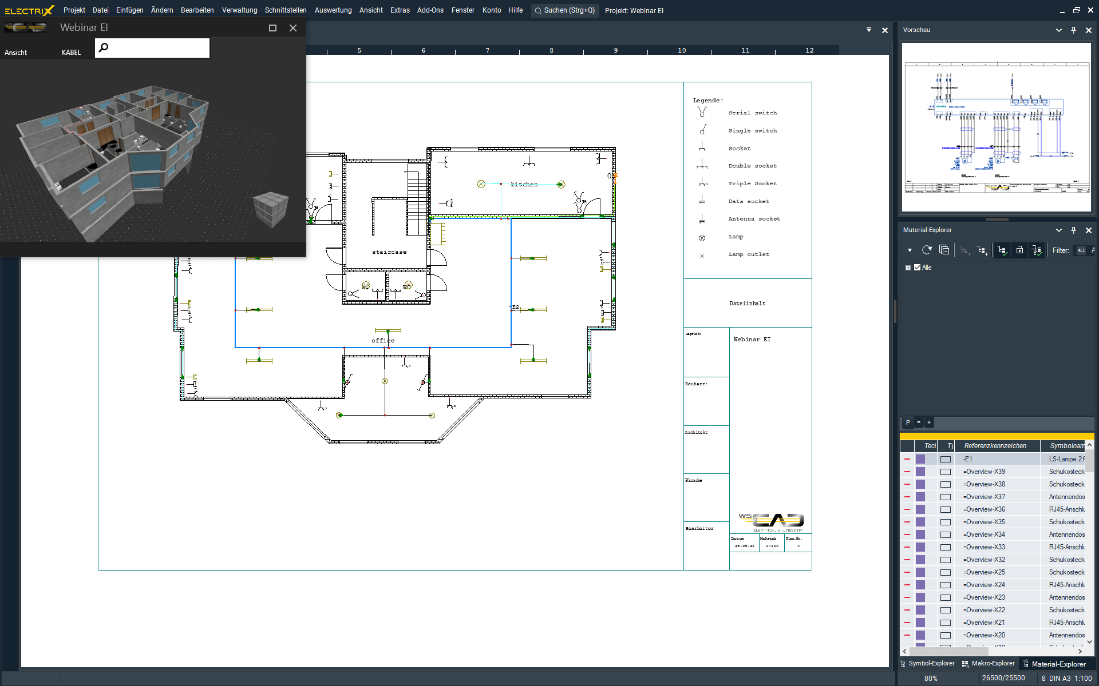1099x686 pixels.
Task: Click the refresh icon in Material-Explorer toolbar
Action: click(927, 250)
